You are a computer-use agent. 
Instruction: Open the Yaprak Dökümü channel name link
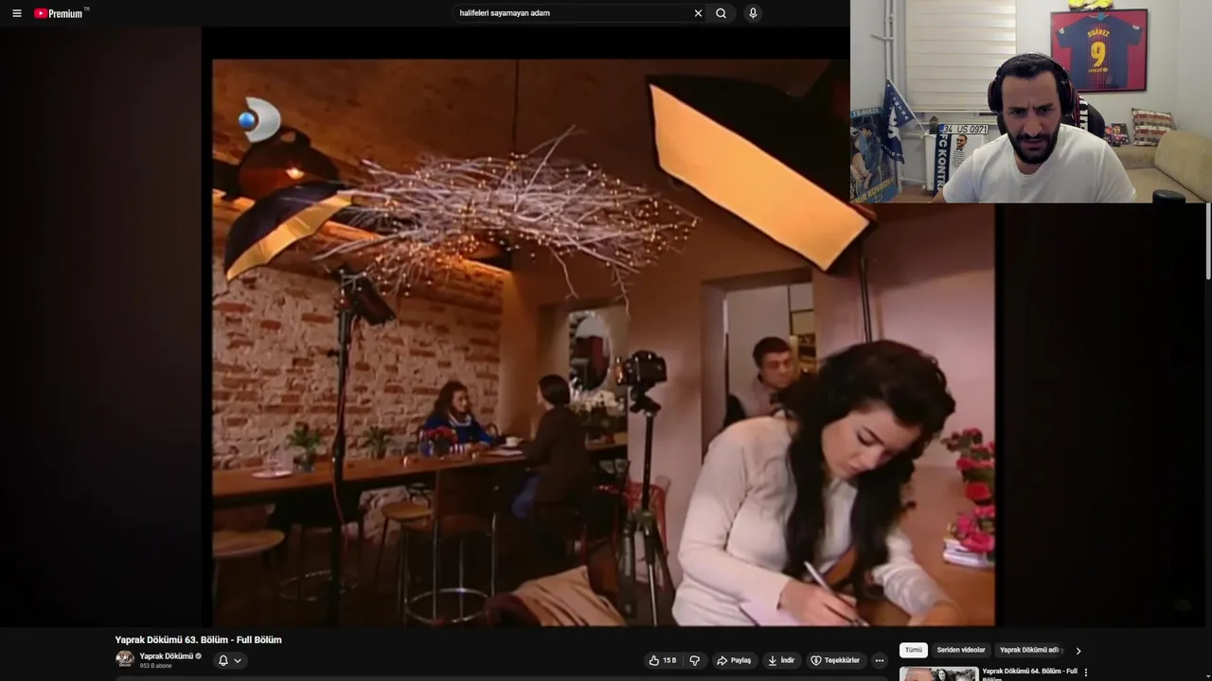166,655
